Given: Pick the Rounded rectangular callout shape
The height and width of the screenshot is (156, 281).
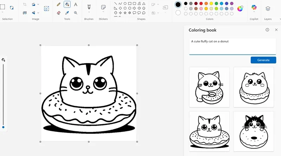Looking at the screenshot, I should (135, 13).
